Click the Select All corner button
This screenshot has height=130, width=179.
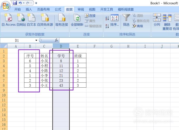(x=4, y=46)
